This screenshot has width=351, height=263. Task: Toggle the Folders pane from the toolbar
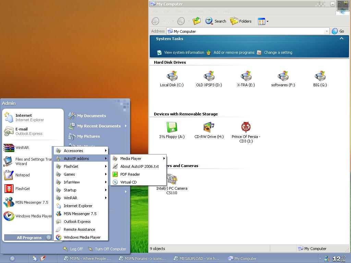click(x=241, y=21)
